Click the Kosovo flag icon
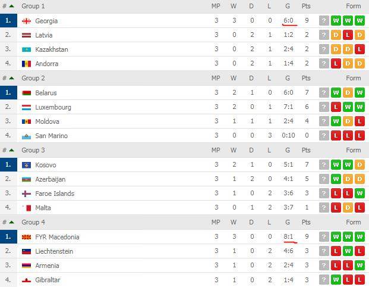Image resolution: width=369 pixels, height=287 pixels. click(x=26, y=165)
